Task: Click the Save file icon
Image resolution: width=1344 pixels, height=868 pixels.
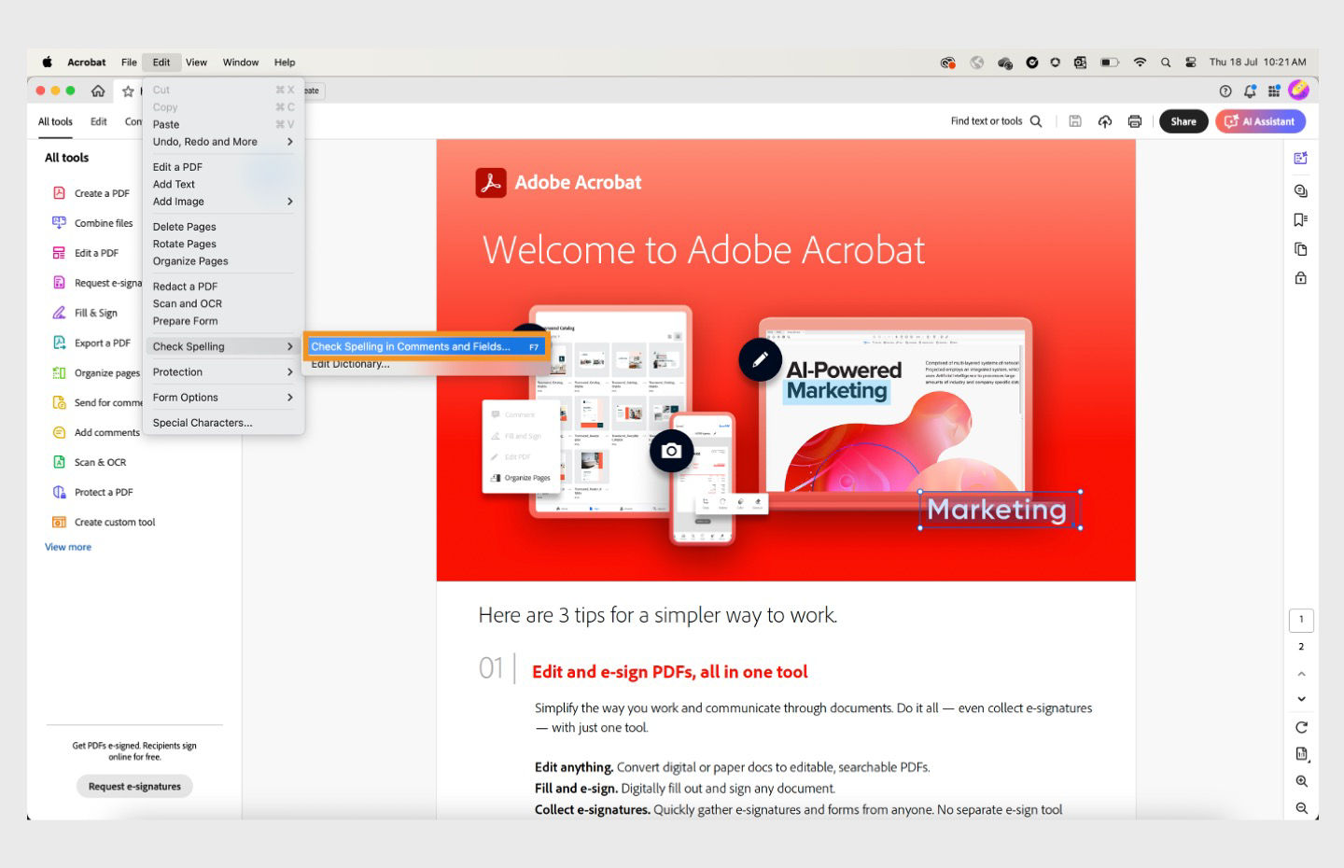Action: pos(1075,120)
